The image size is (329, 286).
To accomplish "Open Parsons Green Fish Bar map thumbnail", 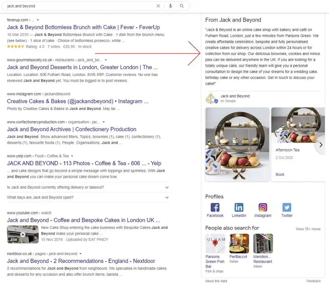I will click(215, 244).
